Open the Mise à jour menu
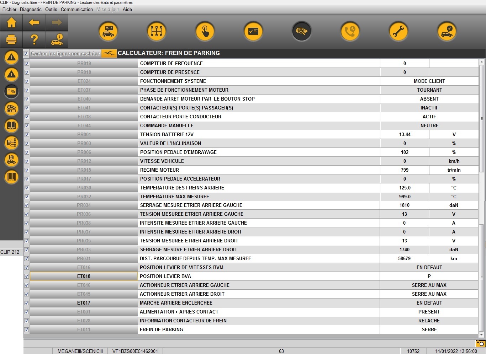 (x=108, y=9)
